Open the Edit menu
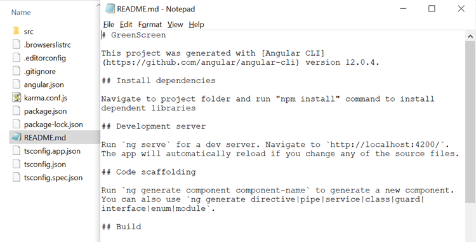476x242 pixels. tap(126, 25)
